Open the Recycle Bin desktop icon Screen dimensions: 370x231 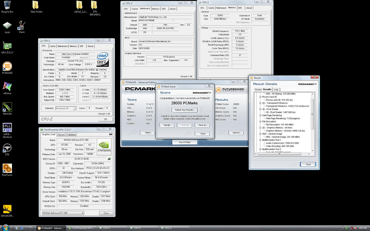(7, 7)
